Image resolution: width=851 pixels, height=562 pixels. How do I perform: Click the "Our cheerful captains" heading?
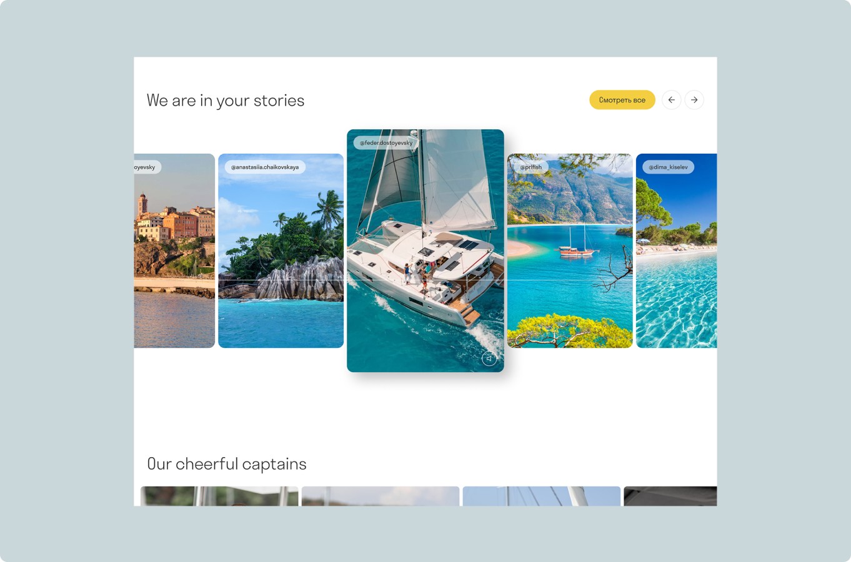tap(227, 464)
